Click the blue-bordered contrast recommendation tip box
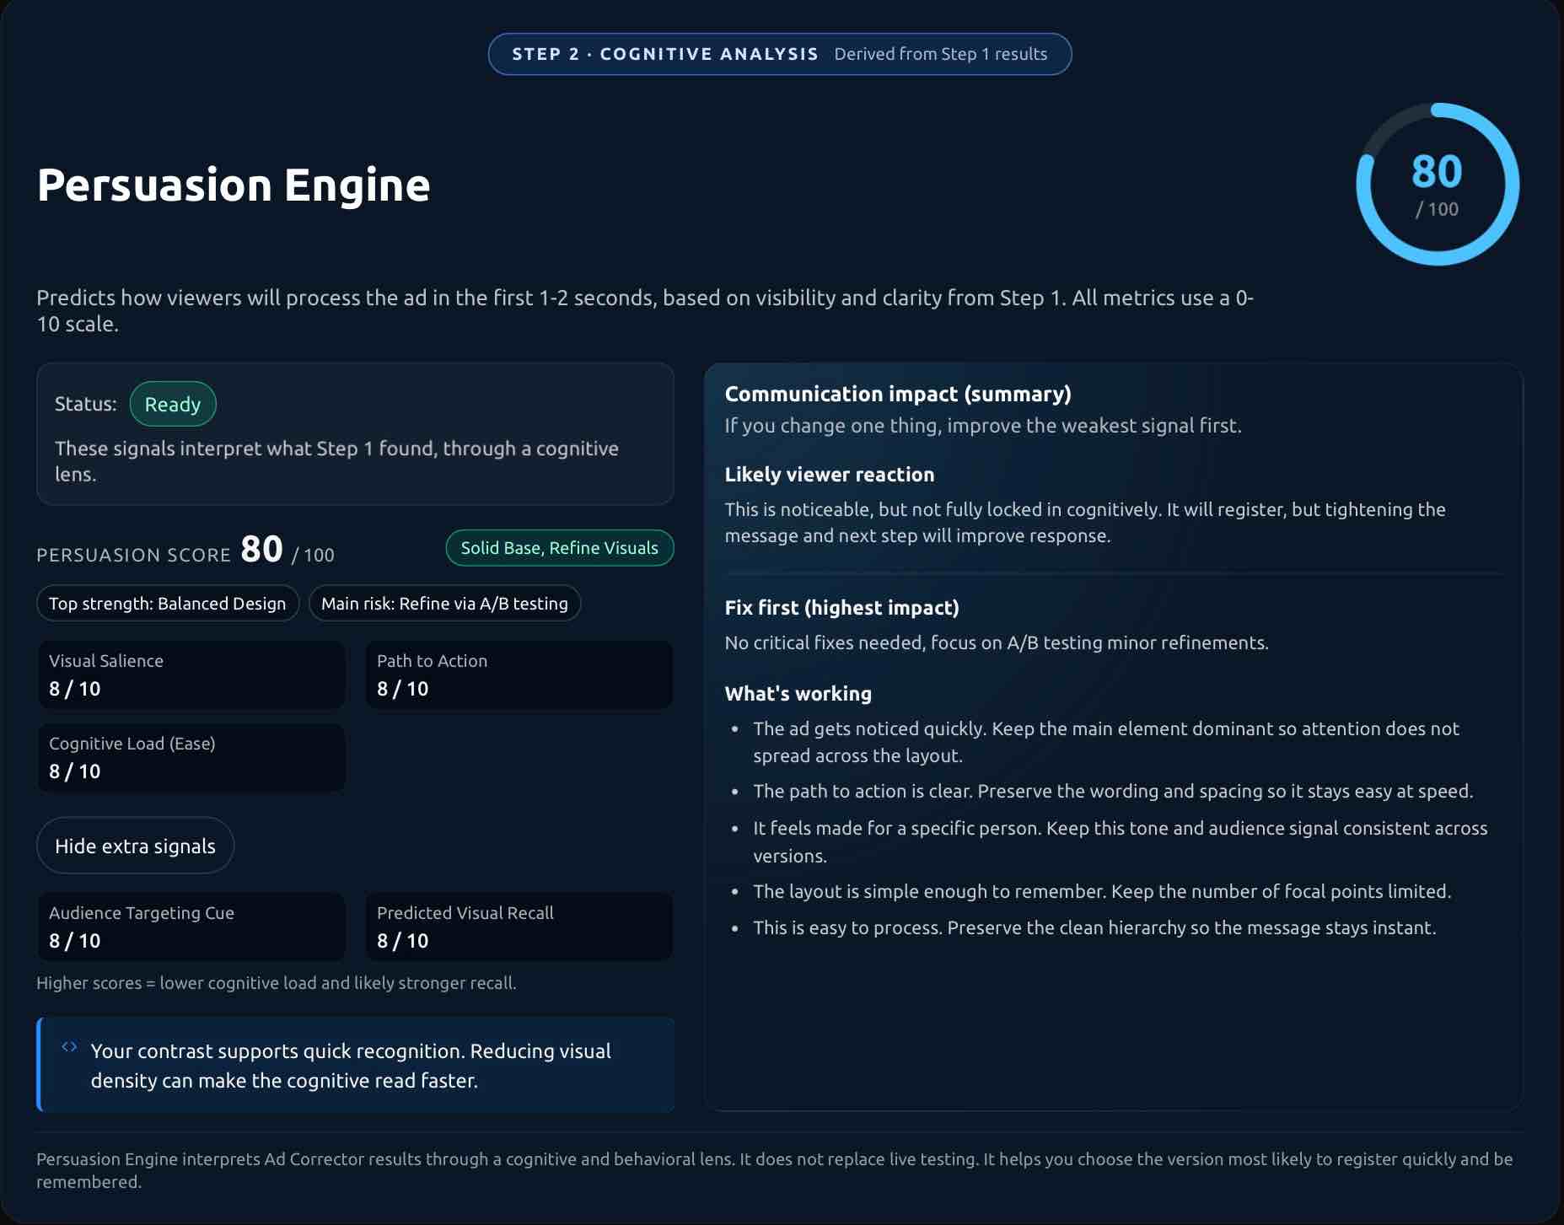This screenshot has height=1225, width=1564. click(x=355, y=1065)
